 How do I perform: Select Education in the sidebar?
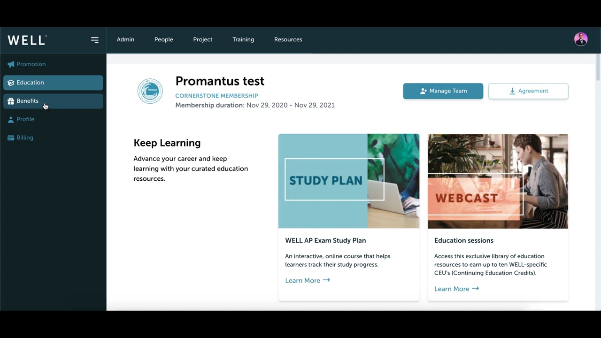[x=53, y=83]
